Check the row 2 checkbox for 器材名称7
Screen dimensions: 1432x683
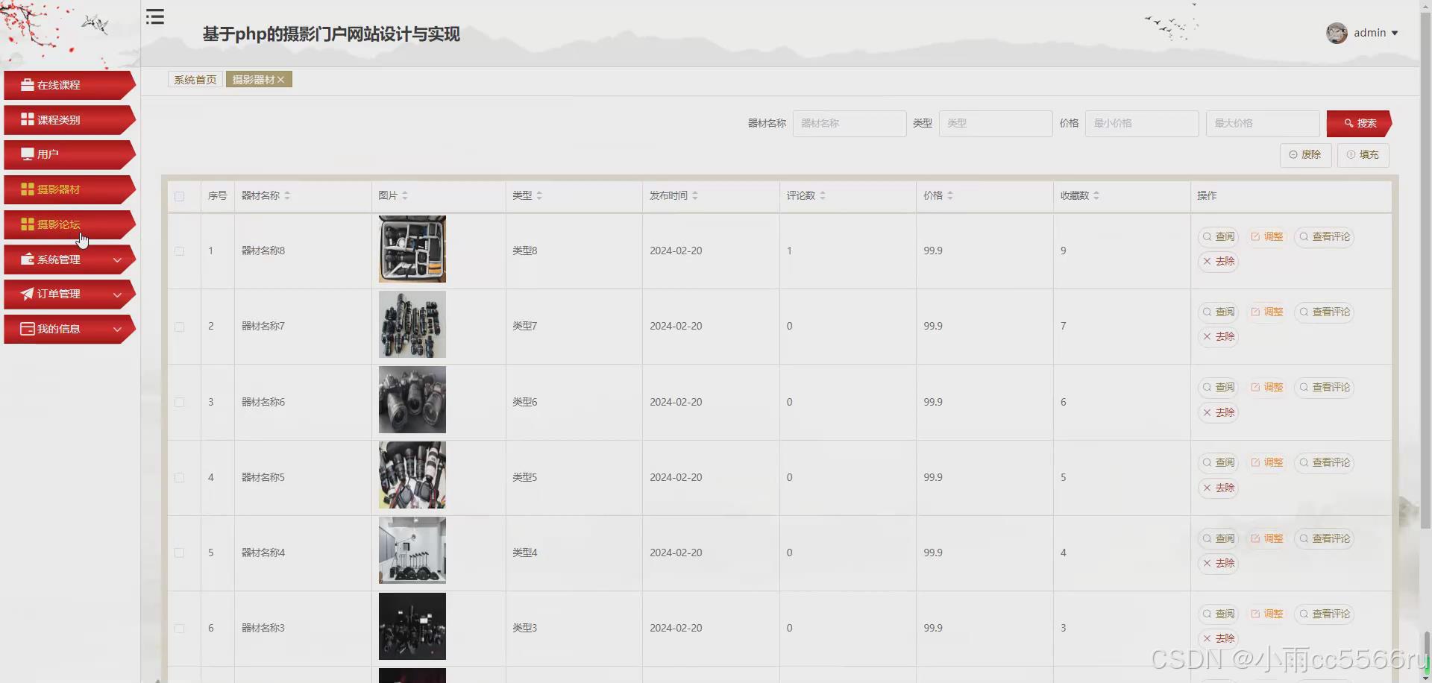tap(179, 327)
